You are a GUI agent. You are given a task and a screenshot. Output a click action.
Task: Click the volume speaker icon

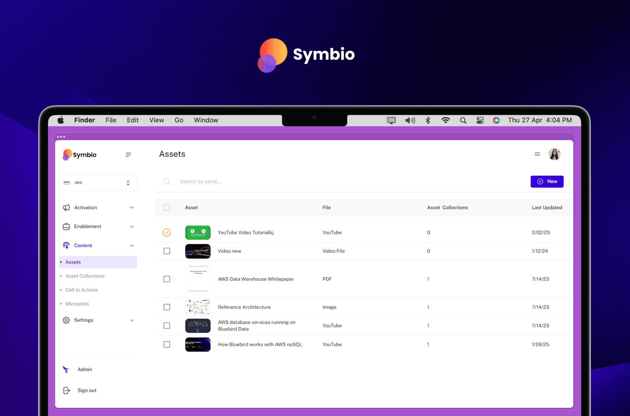coord(410,120)
